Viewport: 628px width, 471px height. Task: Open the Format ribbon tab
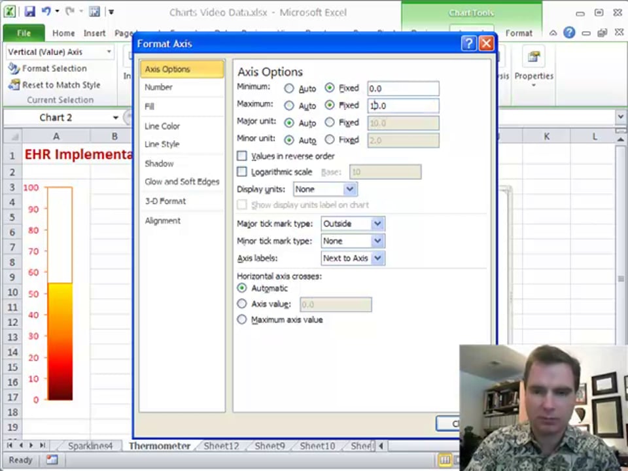519,33
